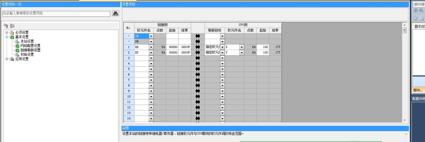Screen dimensions: 425x142
Task: Click the link arrow icon in row 1
Action: pos(197,47)
